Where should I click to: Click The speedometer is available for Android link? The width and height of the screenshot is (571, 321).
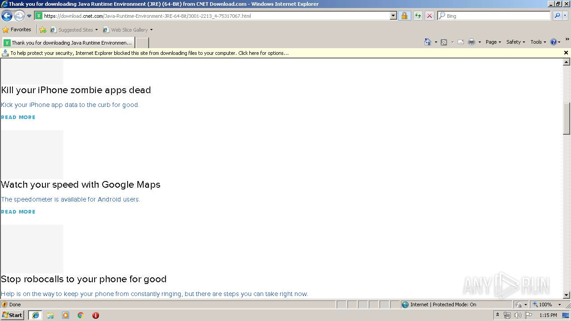point(70,199)
